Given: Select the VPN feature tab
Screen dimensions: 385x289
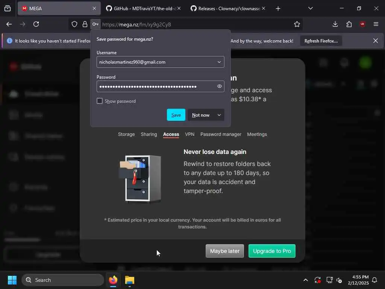Looking at the screenshot, I should [x=189, y=134].
